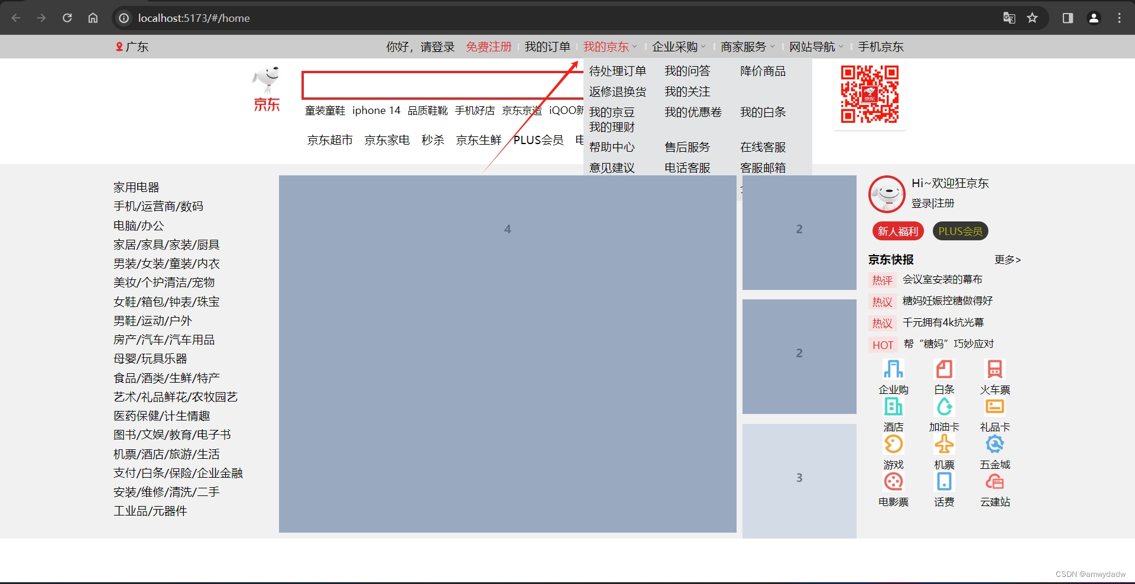The image size is (1135, 584).
Task: Open the 五金城 service icon
Action: (x=995, y=444)
